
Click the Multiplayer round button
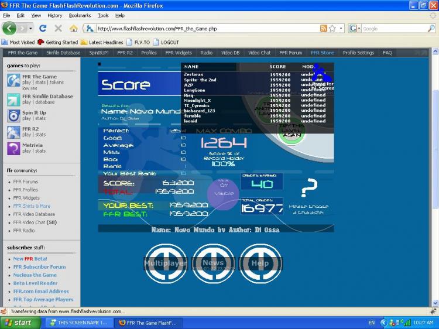pyautogui.click(x=166, y=263)
